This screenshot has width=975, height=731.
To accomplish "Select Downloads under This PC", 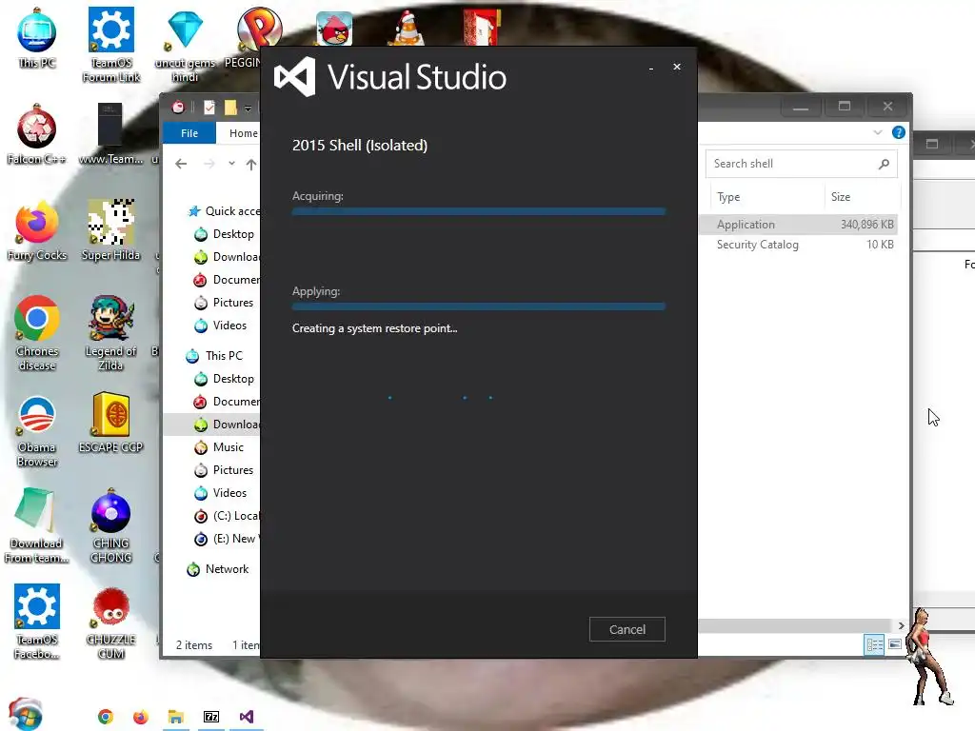I will (212, 424).
